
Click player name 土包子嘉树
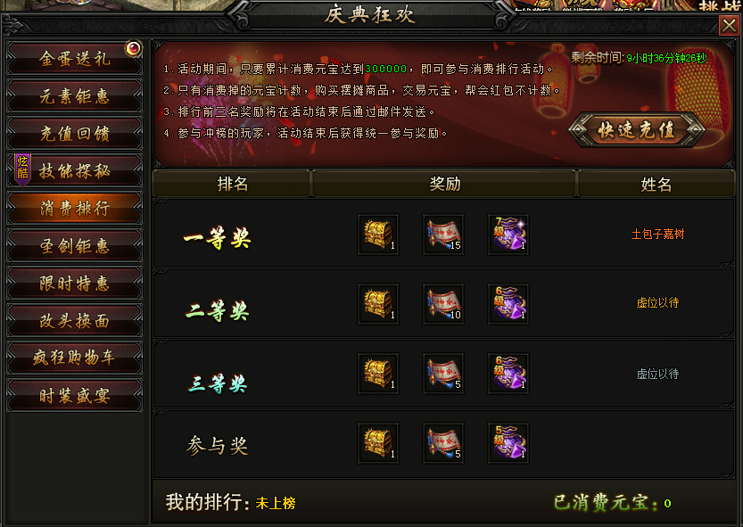657,235
